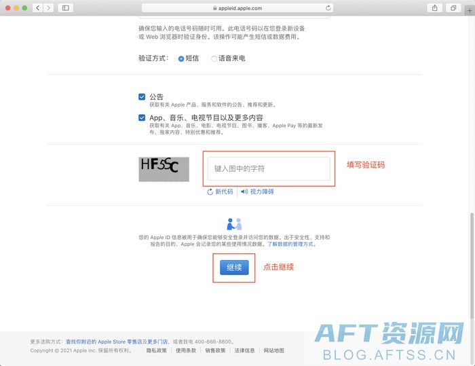Open the 查找你附近的 Apple Store 零售店 link
Screen dimensions: 475x366
point(103,342)
